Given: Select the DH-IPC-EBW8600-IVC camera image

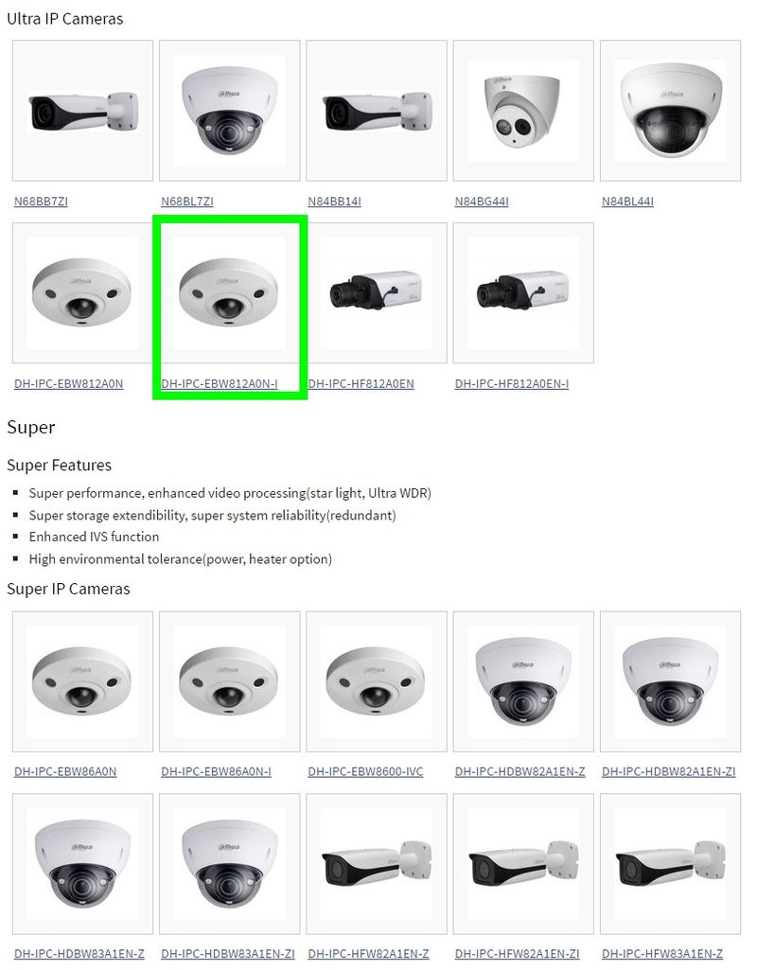Looking at the screenshot, I should (376, 681).
